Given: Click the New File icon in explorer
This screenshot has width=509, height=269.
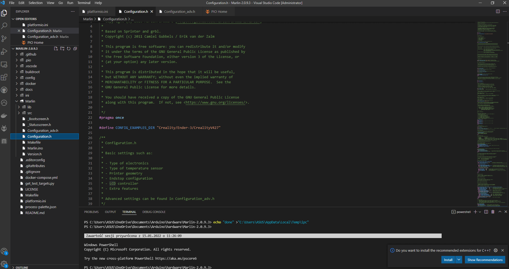Looking at the screenshot, I should click(x=56, y=49).
